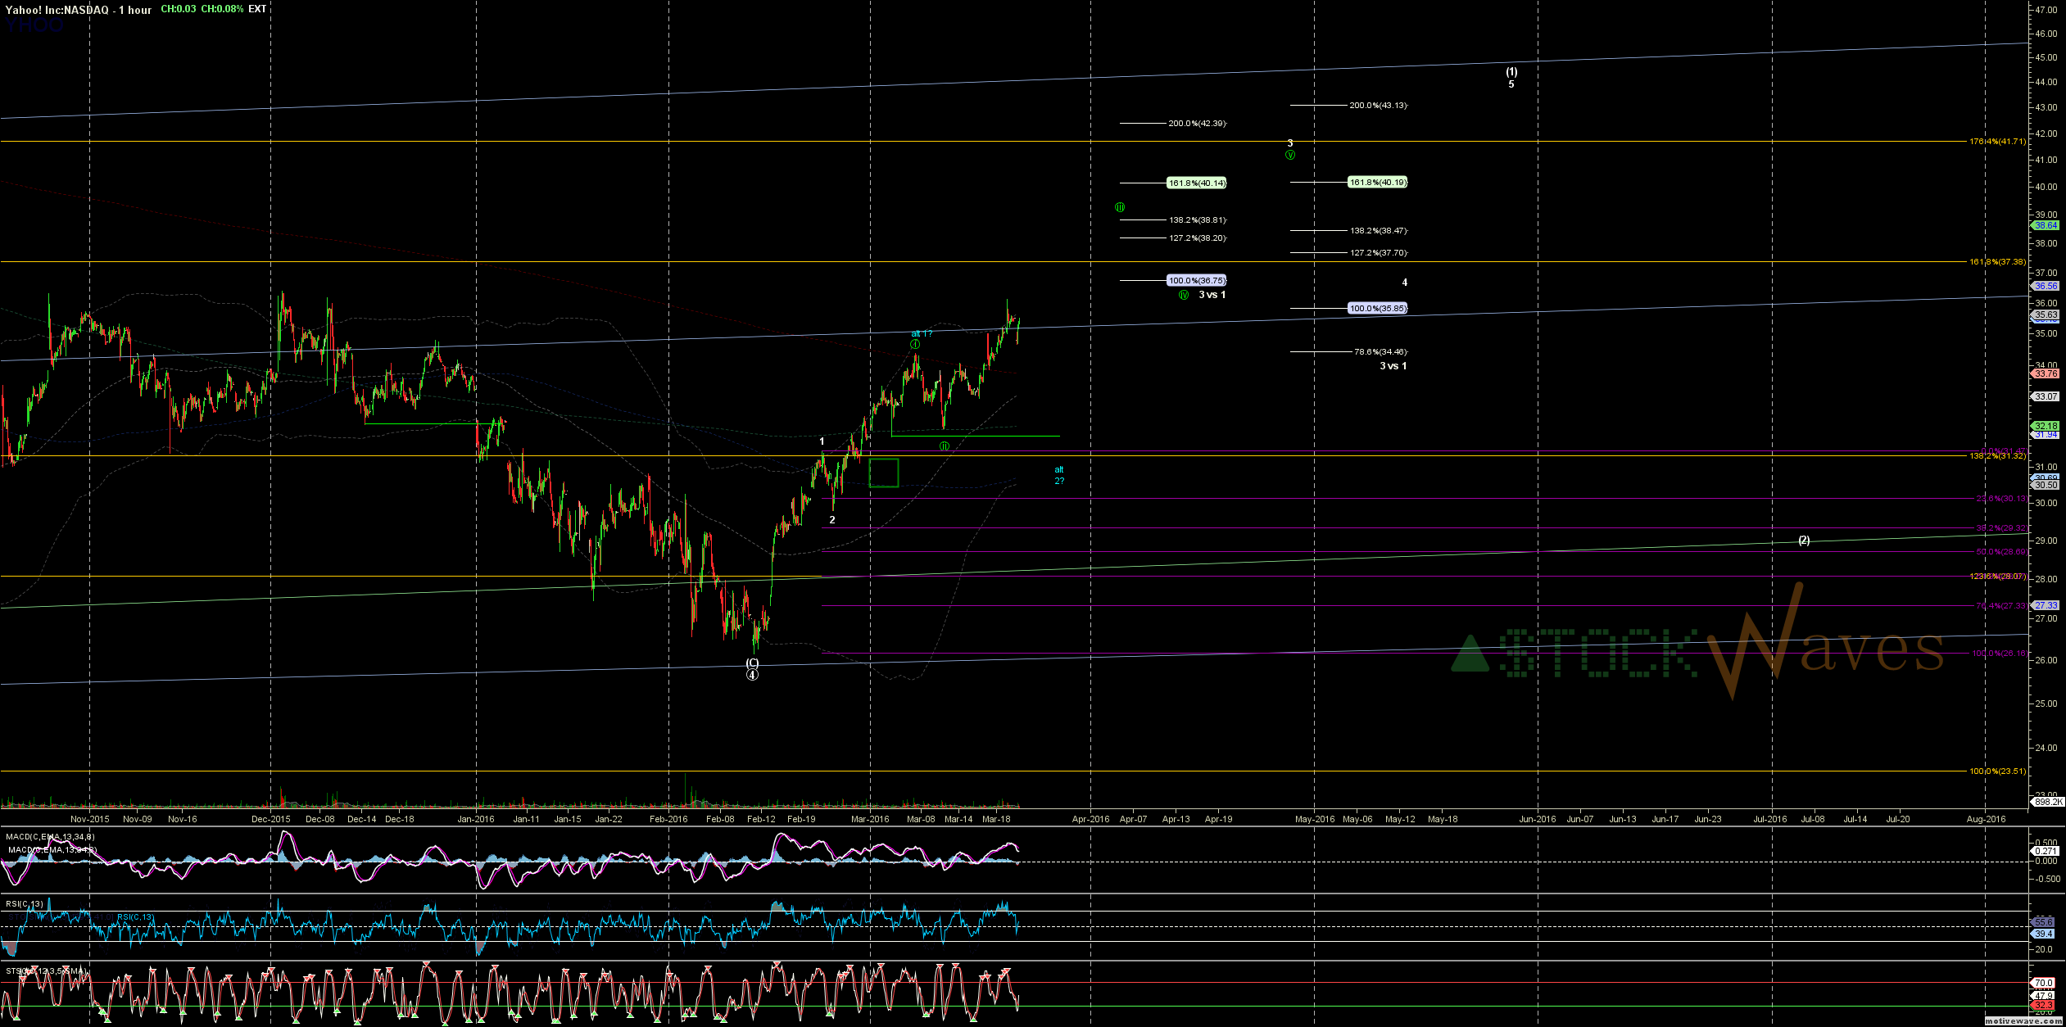Click the Aug-2016 date on time axis
The image size is (2066, 1027).
tap(1987, 819)
